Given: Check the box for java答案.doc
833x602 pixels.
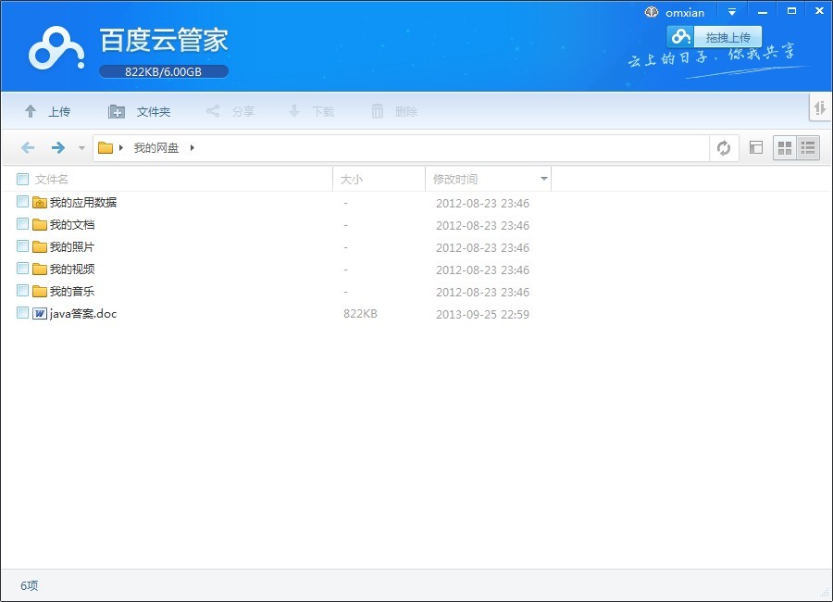Looking at the screenshot, I should click(x=22, y=313).
